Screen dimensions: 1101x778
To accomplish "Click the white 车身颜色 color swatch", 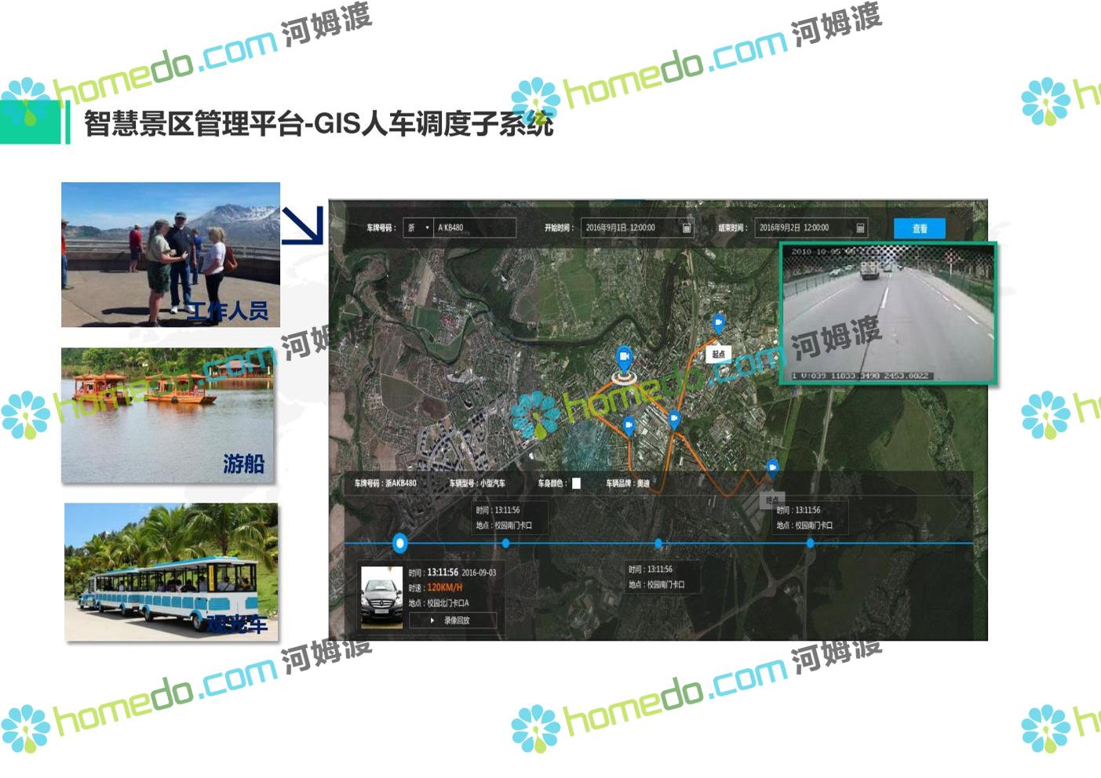I will 577,483.
